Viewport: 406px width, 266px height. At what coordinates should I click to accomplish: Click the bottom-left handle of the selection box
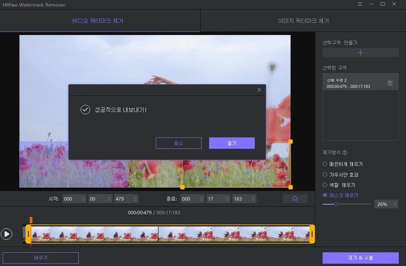point(182,187)
